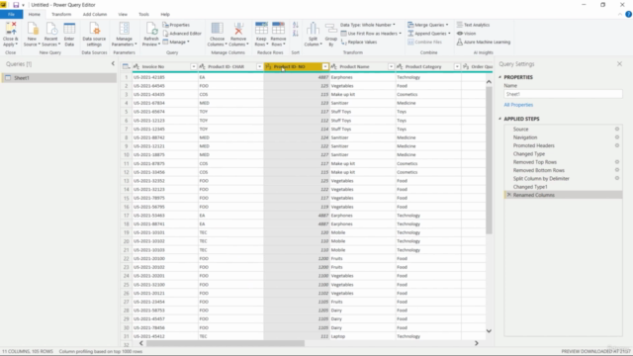The height and width of the screenshot is (356, 633).
Task: Switch to the Home tab
Action: coord(35,14)
